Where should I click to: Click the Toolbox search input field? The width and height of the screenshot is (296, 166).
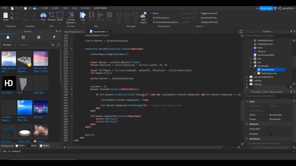[x=35, y=45]
